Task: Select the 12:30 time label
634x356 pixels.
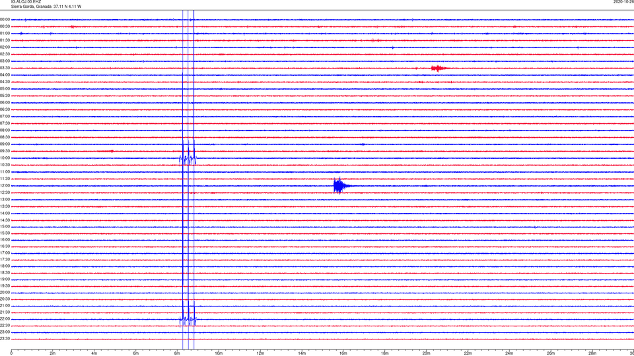Action: pos(5,192)
